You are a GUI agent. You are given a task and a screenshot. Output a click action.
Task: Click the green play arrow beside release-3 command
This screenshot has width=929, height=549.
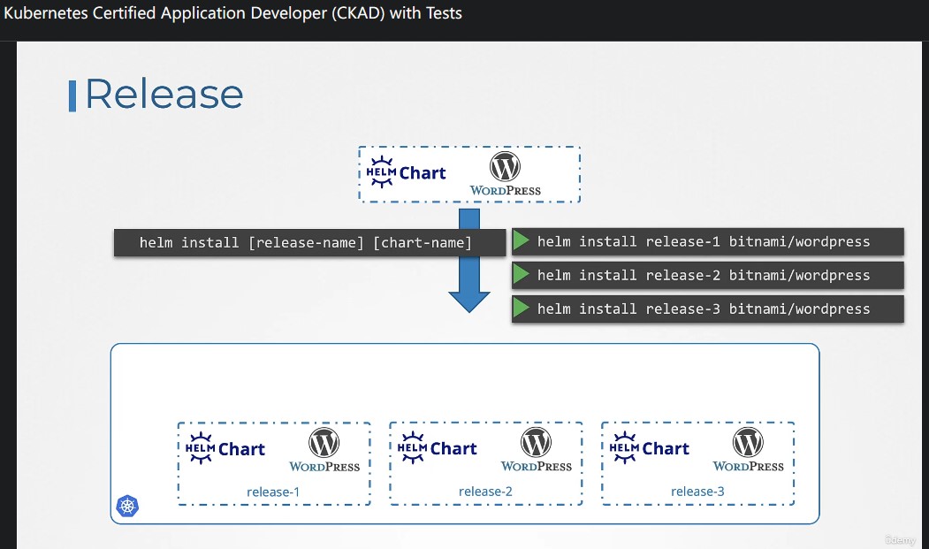[522, 309]
